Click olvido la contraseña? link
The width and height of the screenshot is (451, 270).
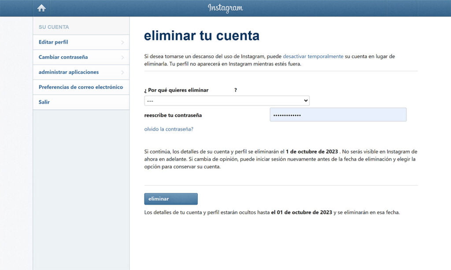coord(169,129)
